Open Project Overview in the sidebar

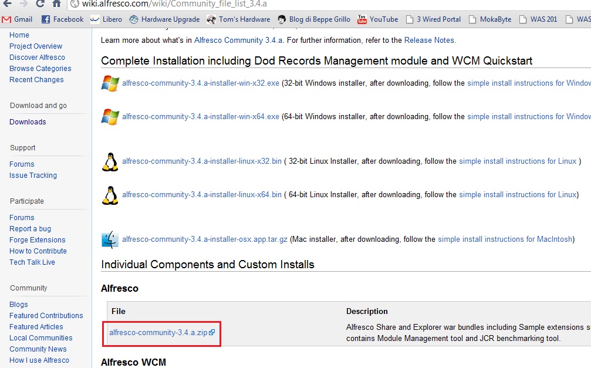(36, 46)
